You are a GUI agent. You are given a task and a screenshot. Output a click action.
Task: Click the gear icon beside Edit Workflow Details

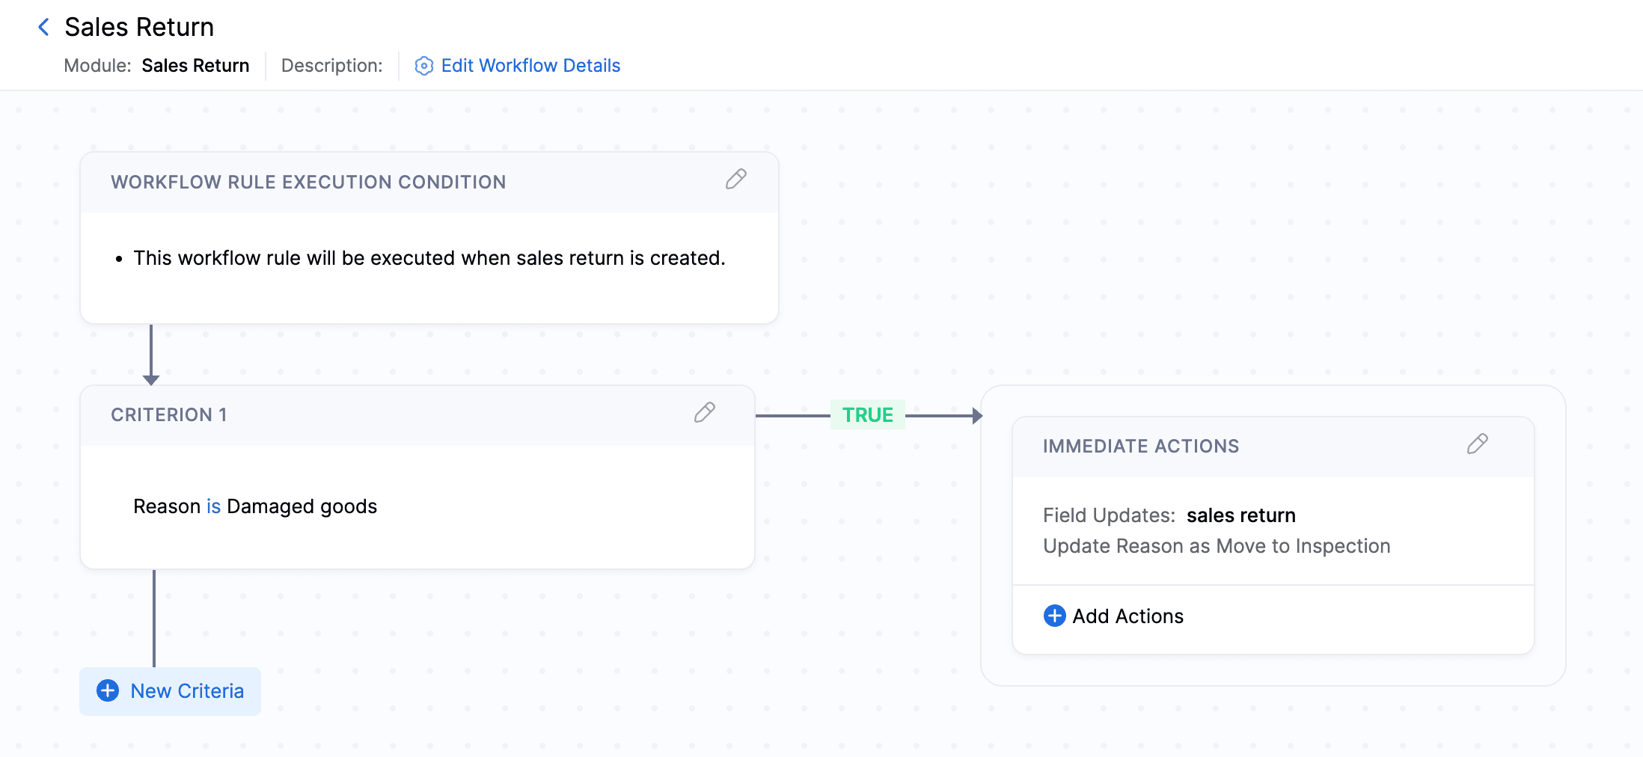423,66
